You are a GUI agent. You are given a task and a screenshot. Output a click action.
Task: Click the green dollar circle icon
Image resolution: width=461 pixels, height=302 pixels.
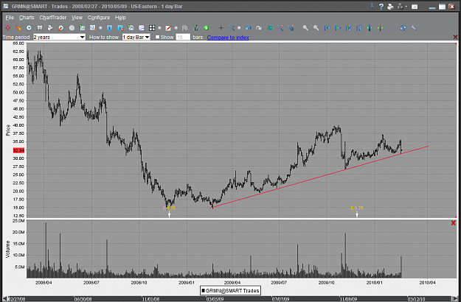coord(206,28)
